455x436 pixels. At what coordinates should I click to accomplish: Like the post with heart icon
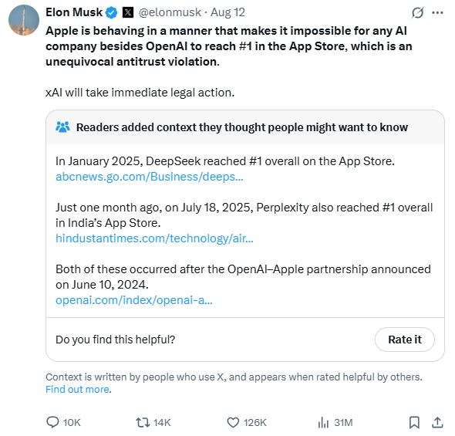233,423
